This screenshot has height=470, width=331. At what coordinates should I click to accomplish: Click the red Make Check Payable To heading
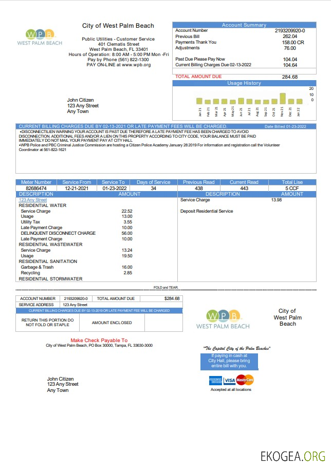99,340
